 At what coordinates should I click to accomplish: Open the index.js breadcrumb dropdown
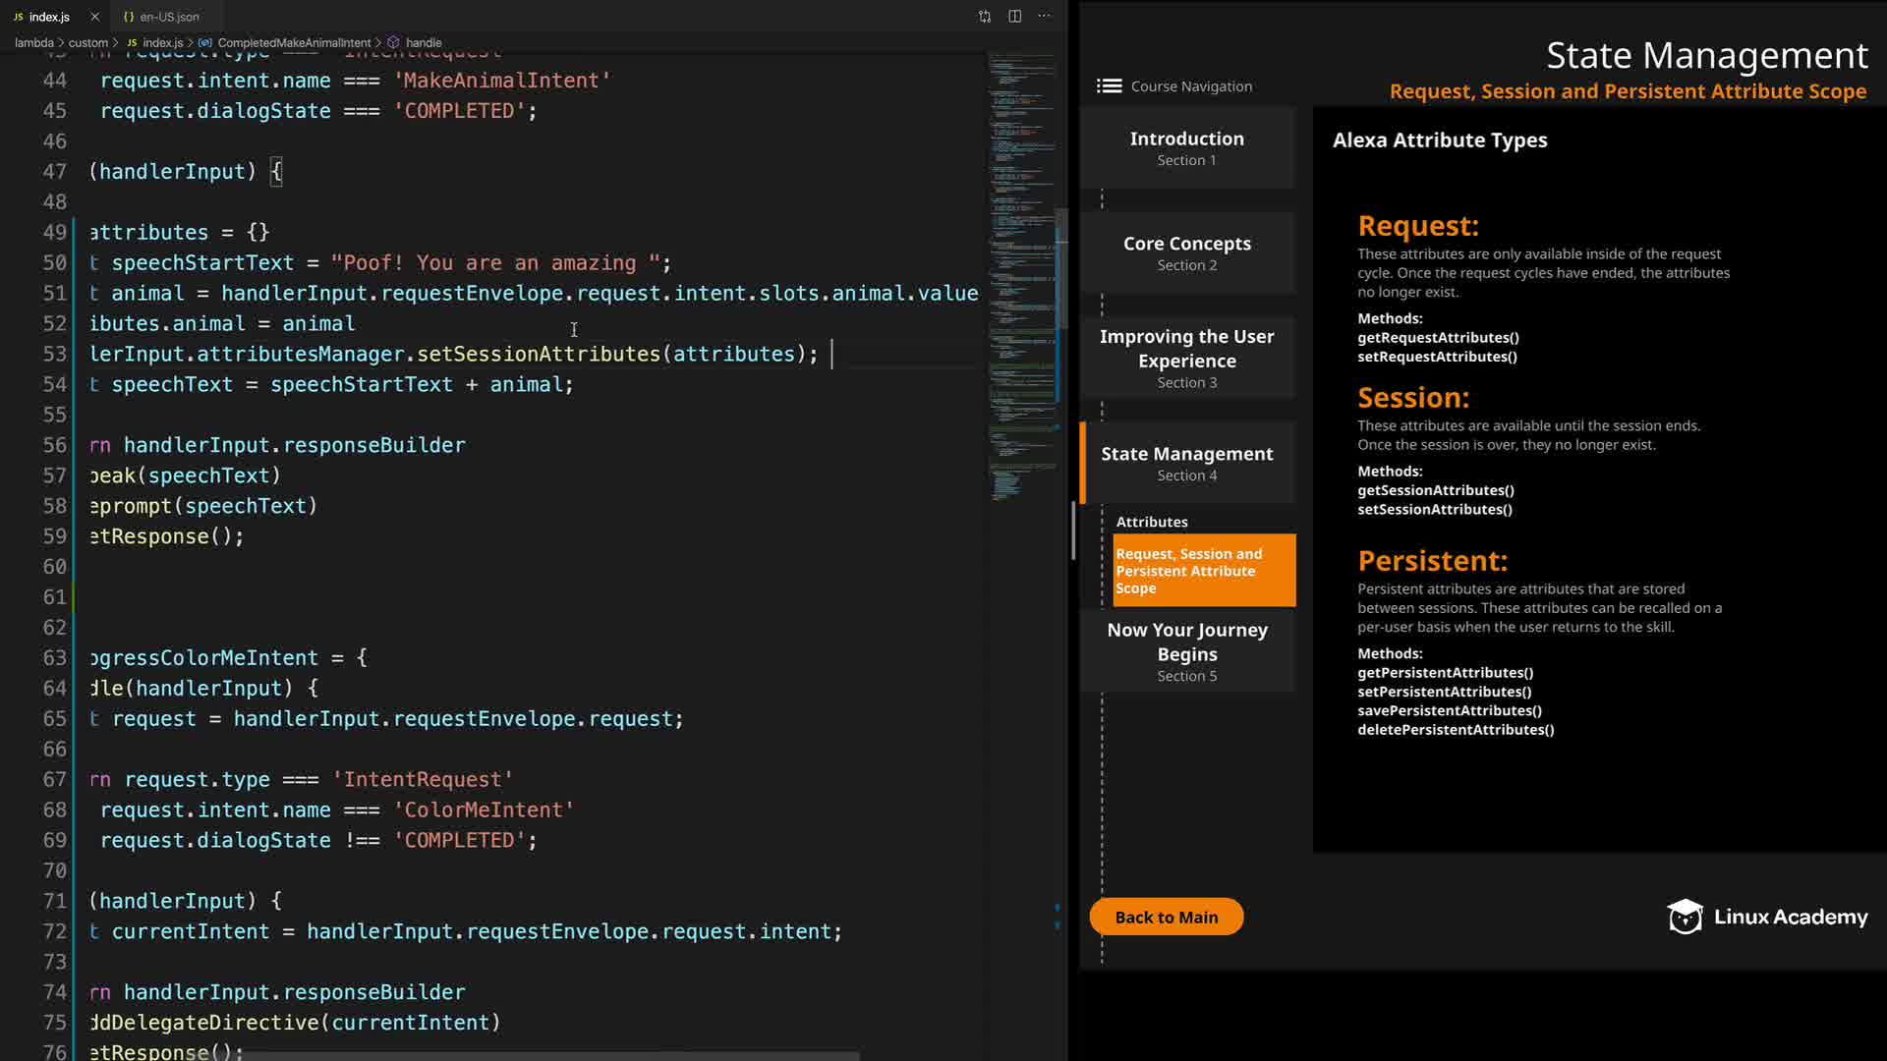click(x=162, y=43)
